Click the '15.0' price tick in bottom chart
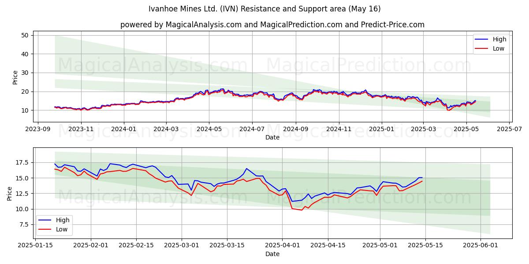This screenshot has height=264, width=529. pyautogui.click(x=23, y=178)
